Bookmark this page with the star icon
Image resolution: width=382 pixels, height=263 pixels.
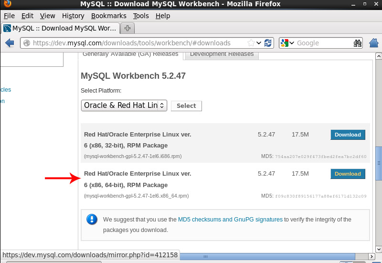click(251, 43)
